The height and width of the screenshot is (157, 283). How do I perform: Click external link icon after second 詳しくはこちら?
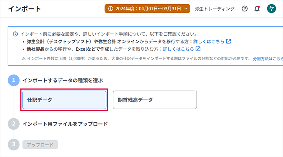(x=198, y=49)
